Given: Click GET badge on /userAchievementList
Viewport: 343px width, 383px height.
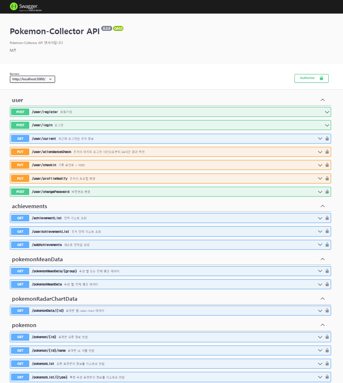Looking at the screenshot, I should 20,231.
